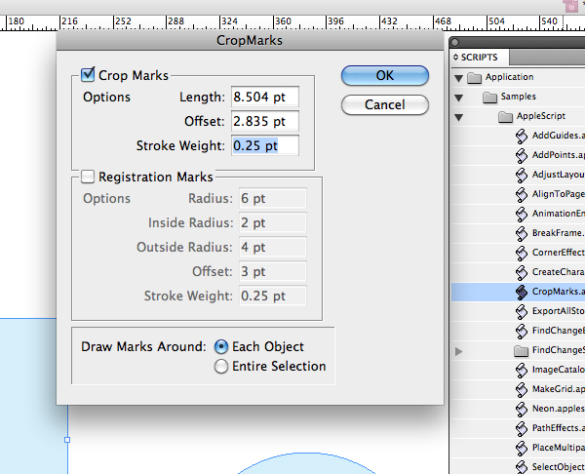Click the AddPoints script icon

pyautogui.click(x=522, y=156)
